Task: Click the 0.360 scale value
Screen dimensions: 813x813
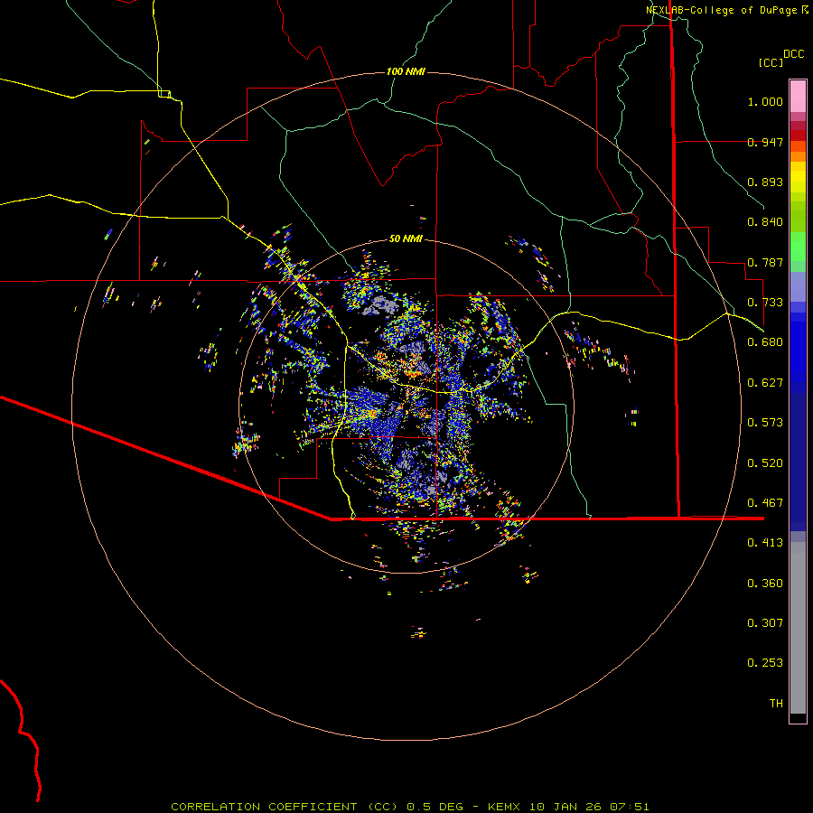Action: tap(765, 584)
